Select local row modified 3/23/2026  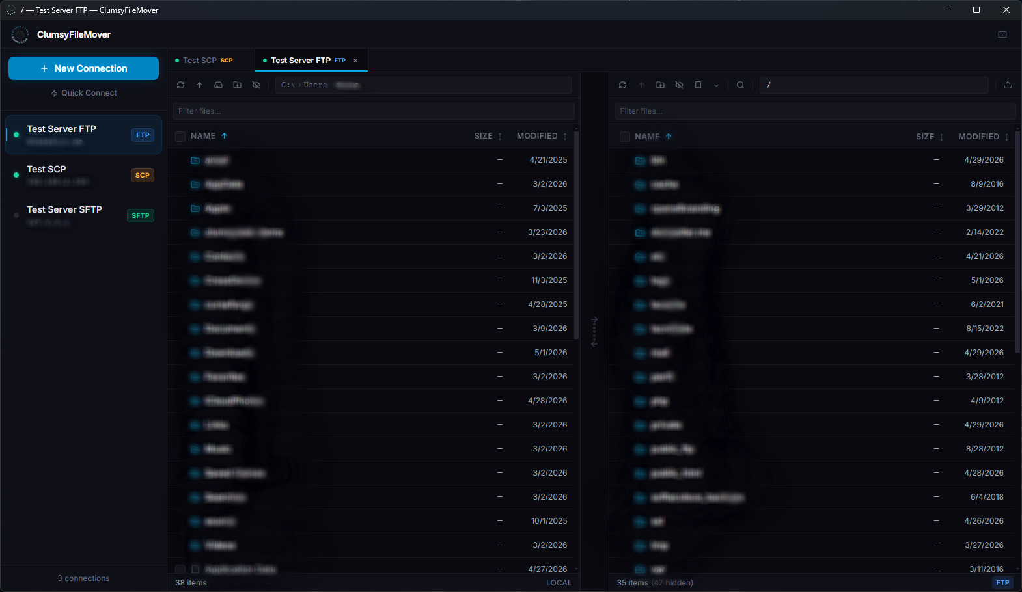coord(371,232)
